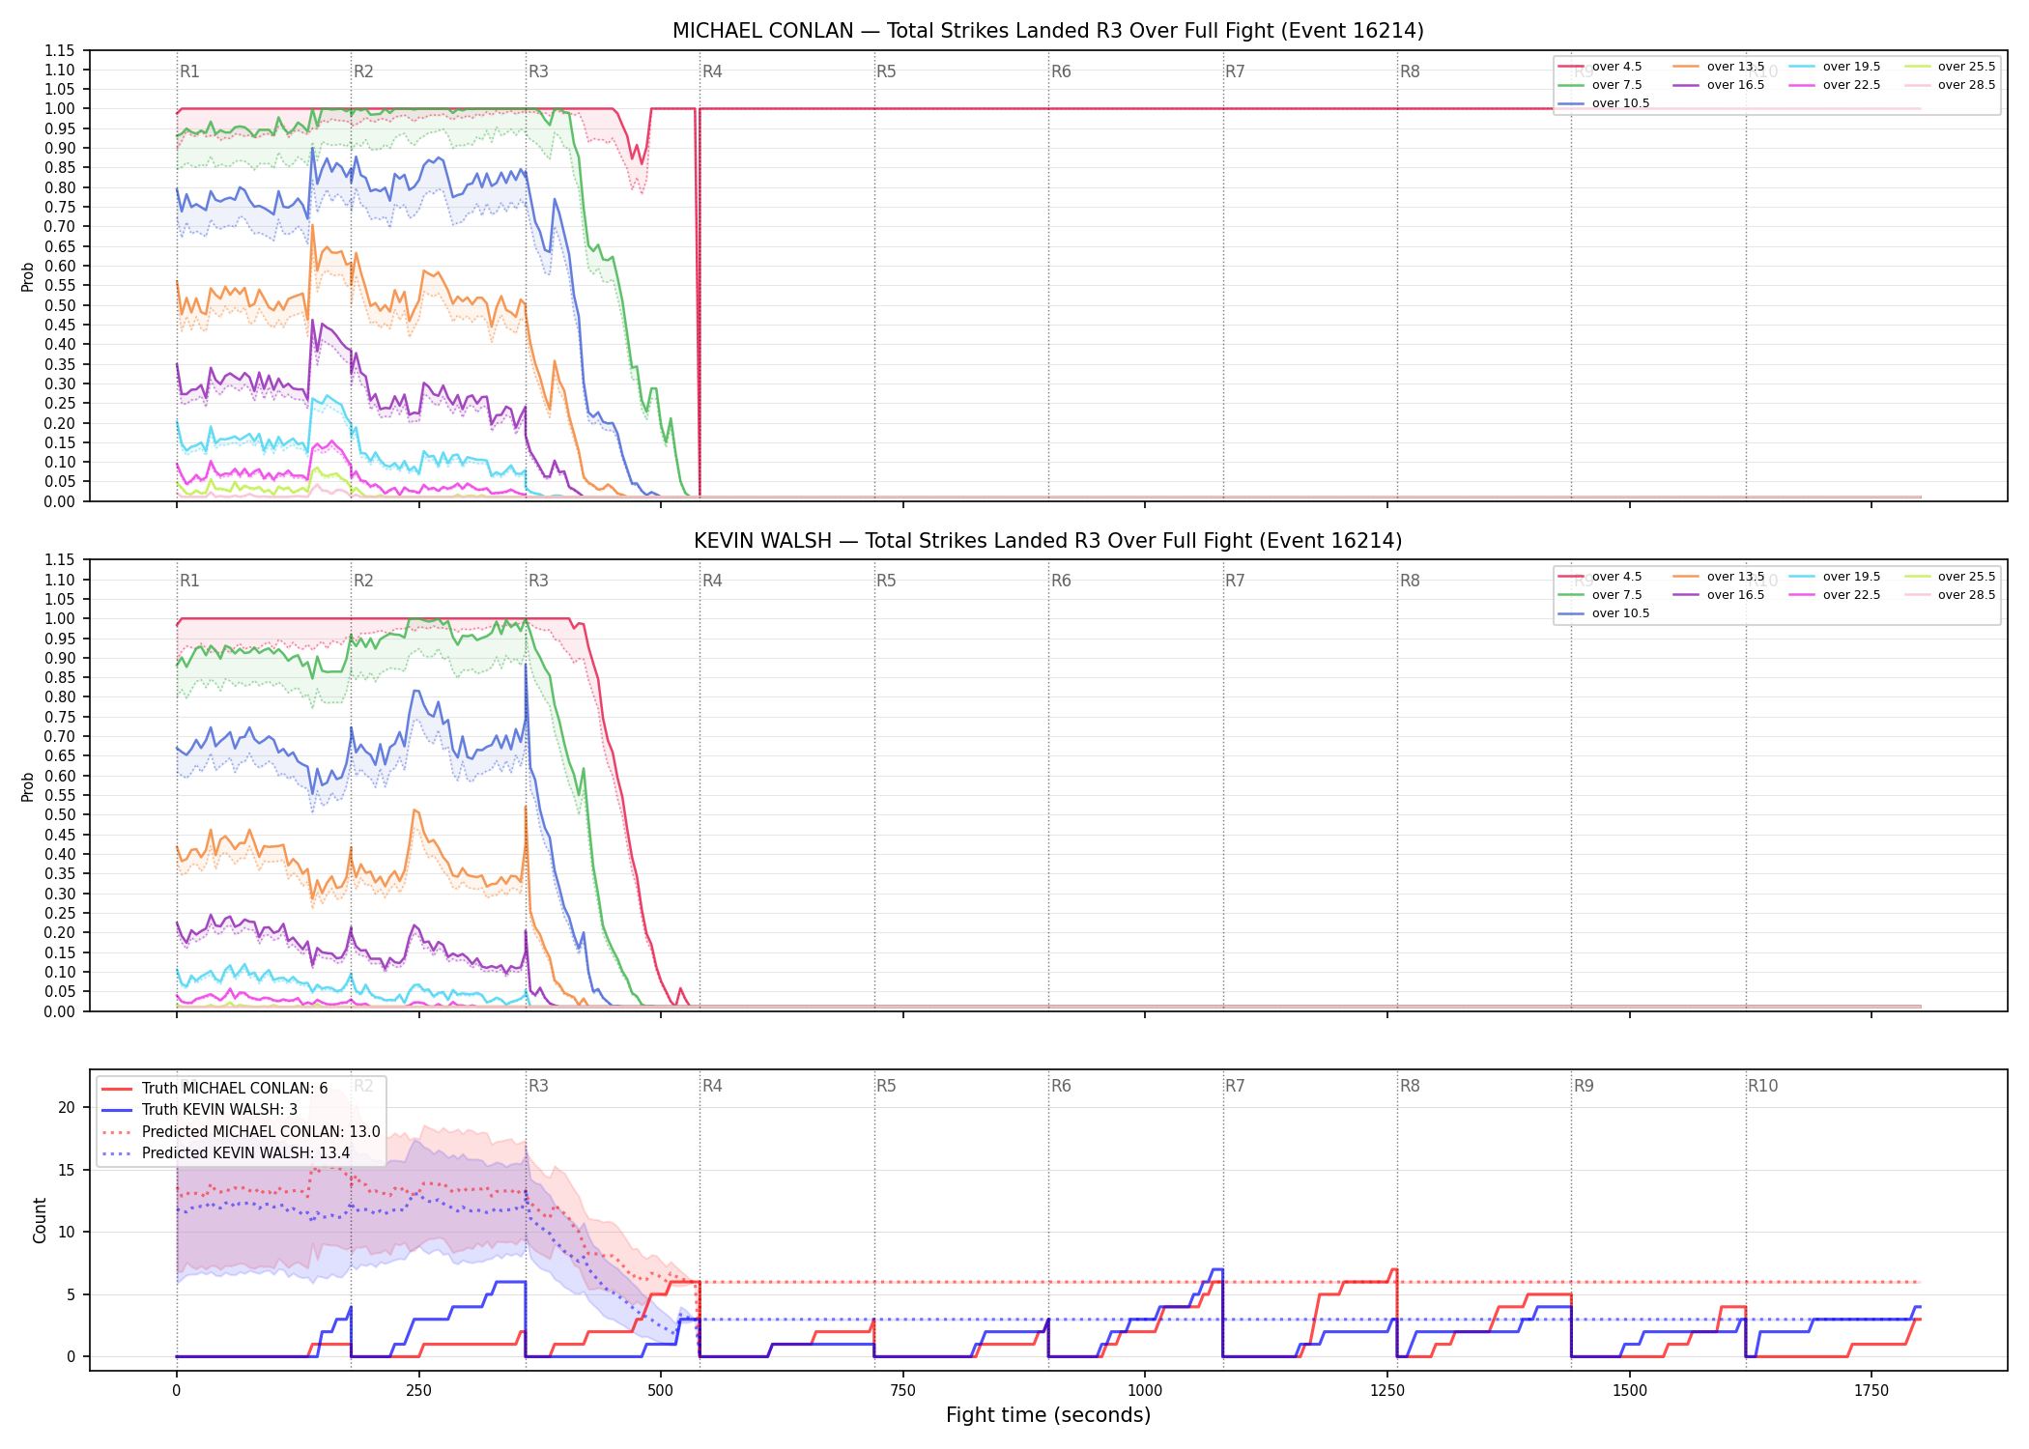Click R3 round label in bottom count chart
The image size is (2029, 1449).
(x=538, y=1086)
